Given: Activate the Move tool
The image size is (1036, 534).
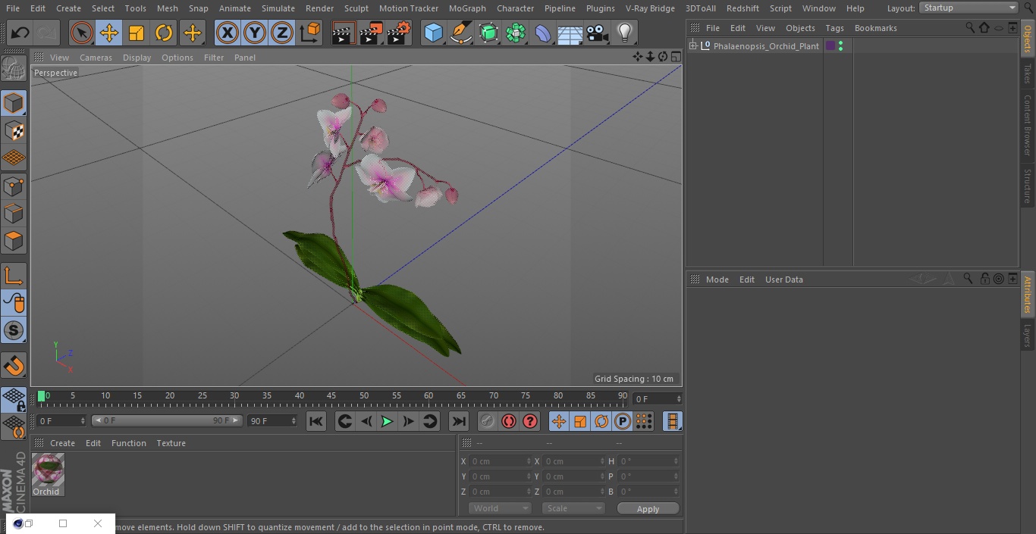Looking at the screenshot, I should 109,33.
